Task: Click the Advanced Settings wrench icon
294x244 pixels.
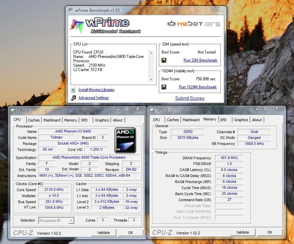Action: pyautogui.click(x=73, y=98)
